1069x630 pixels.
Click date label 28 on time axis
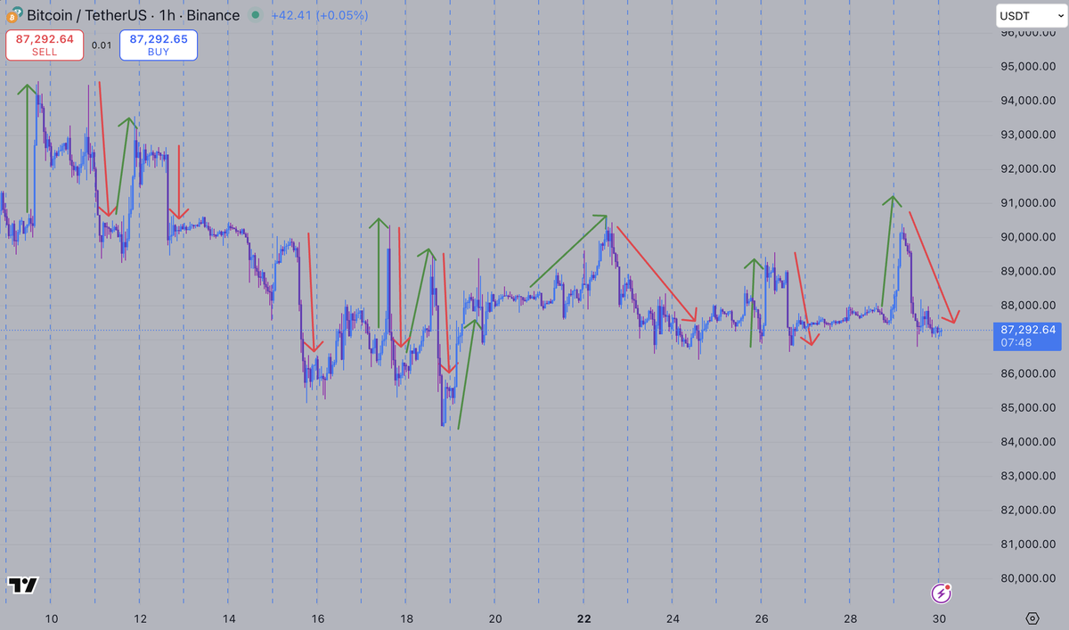851,618
